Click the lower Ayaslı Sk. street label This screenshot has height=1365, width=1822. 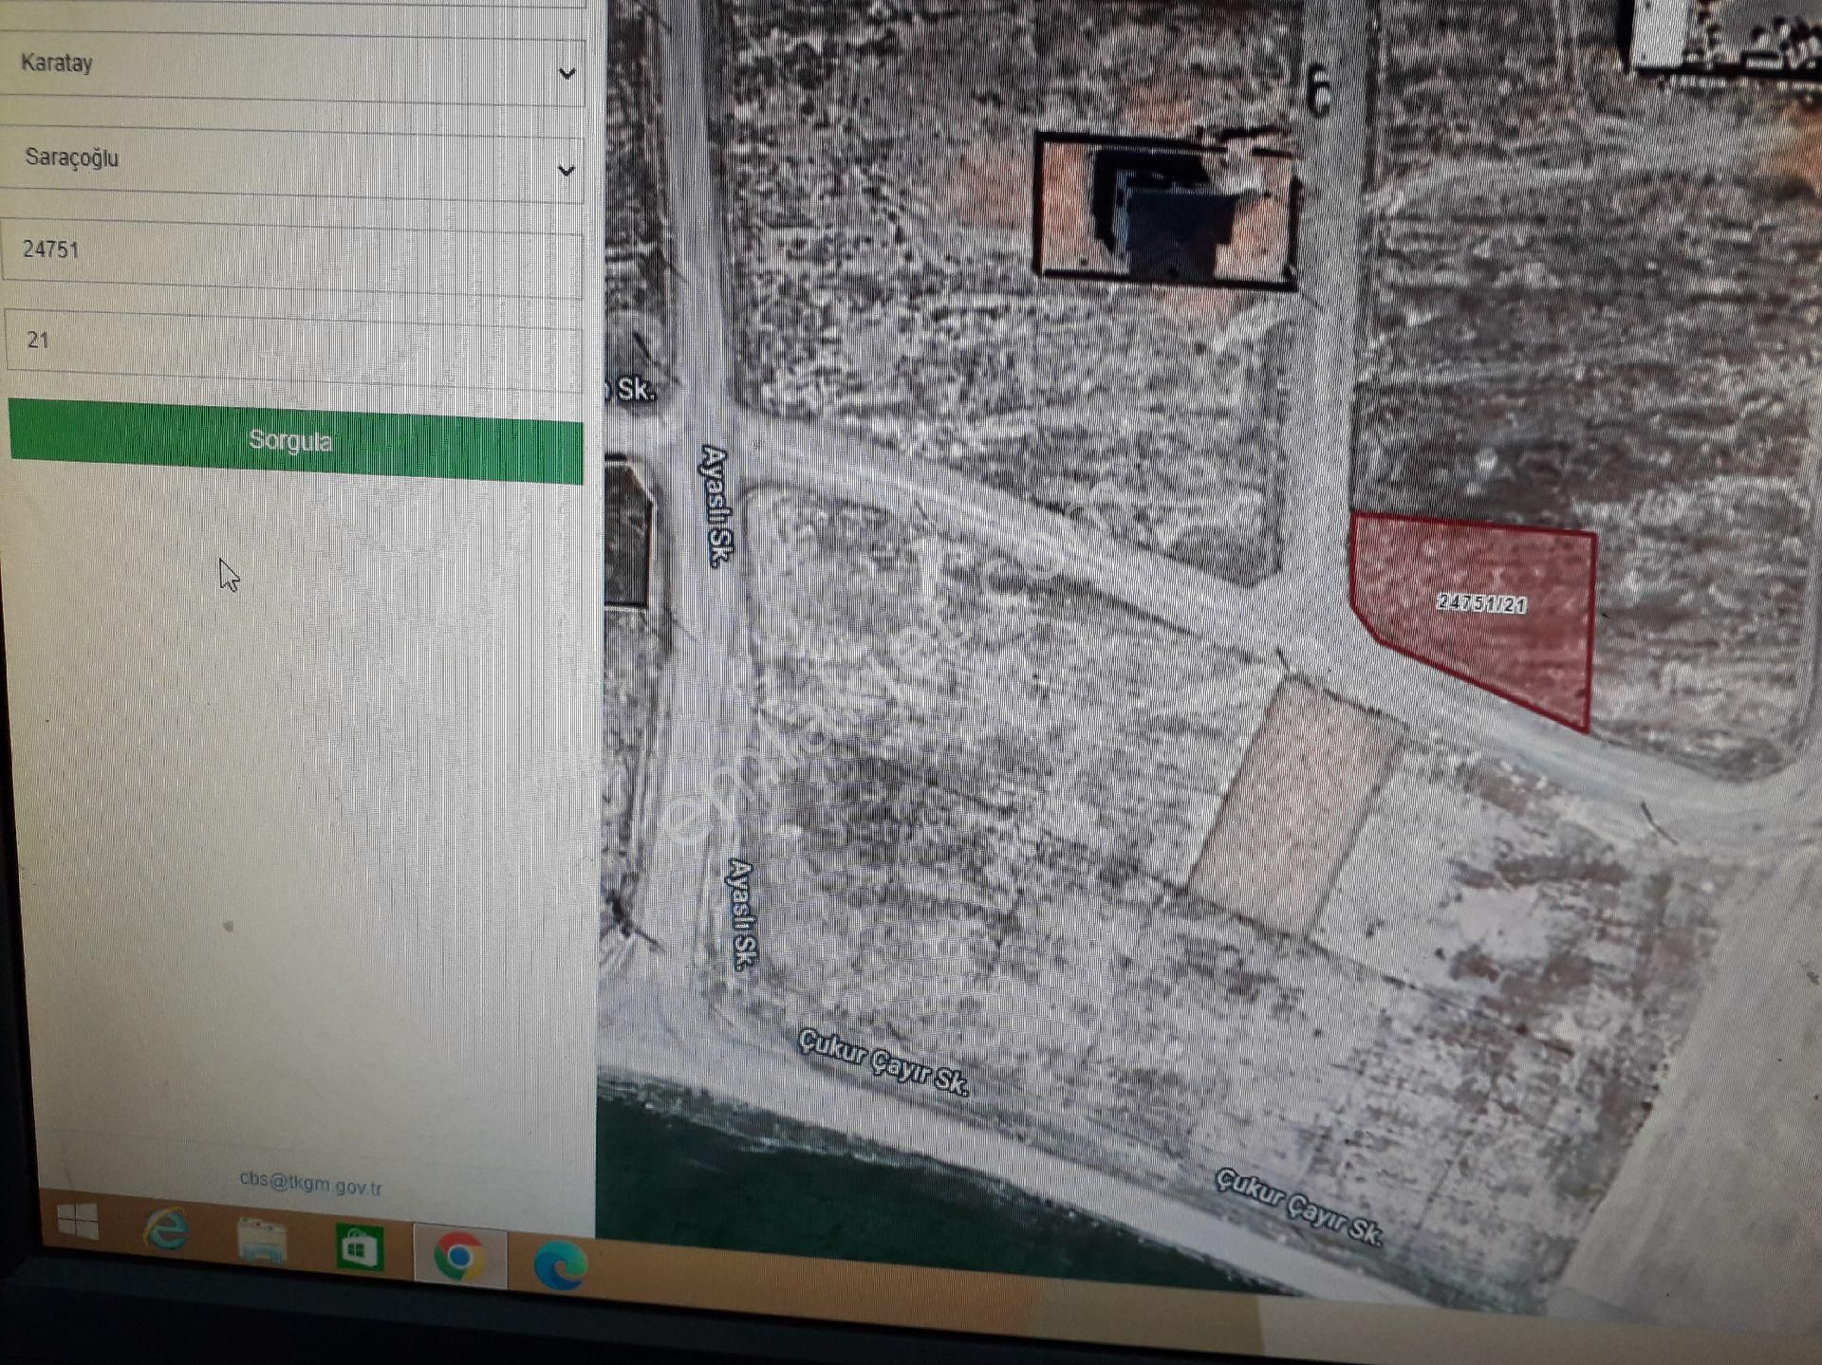tap(742, 914)
